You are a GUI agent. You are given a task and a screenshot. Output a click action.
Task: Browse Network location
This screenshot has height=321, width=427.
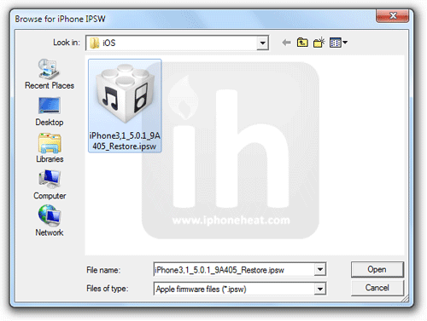point(50,221)
